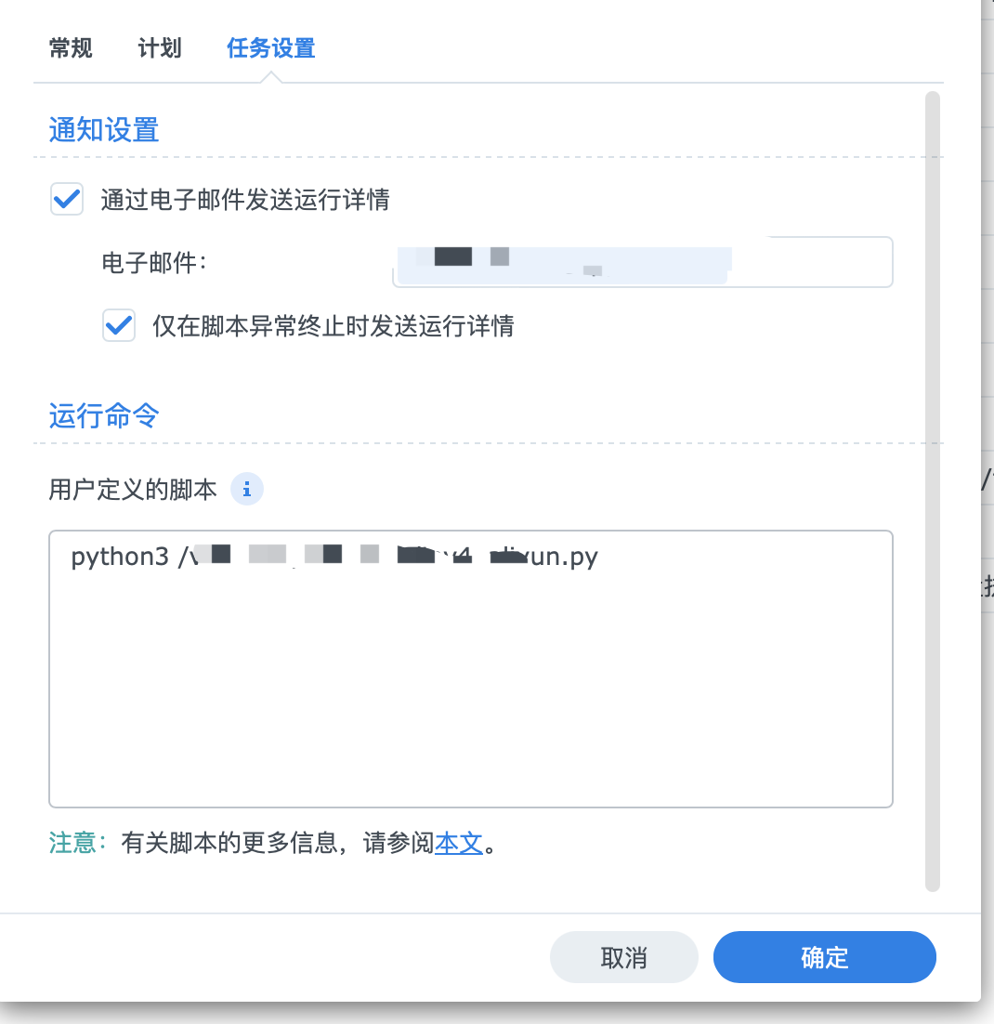Open the 计划 tab

coord(158,47)
